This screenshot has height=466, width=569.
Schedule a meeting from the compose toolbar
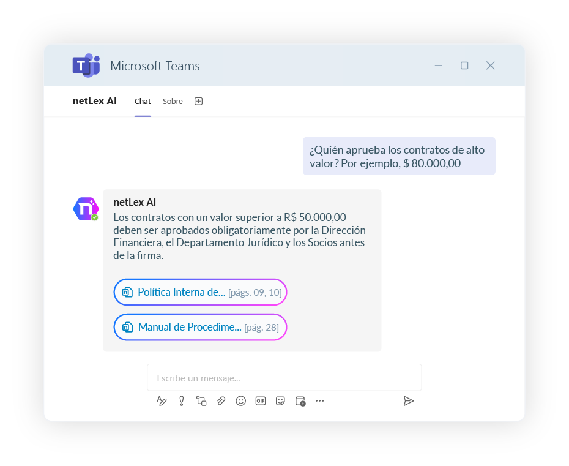tap(300, 401)
